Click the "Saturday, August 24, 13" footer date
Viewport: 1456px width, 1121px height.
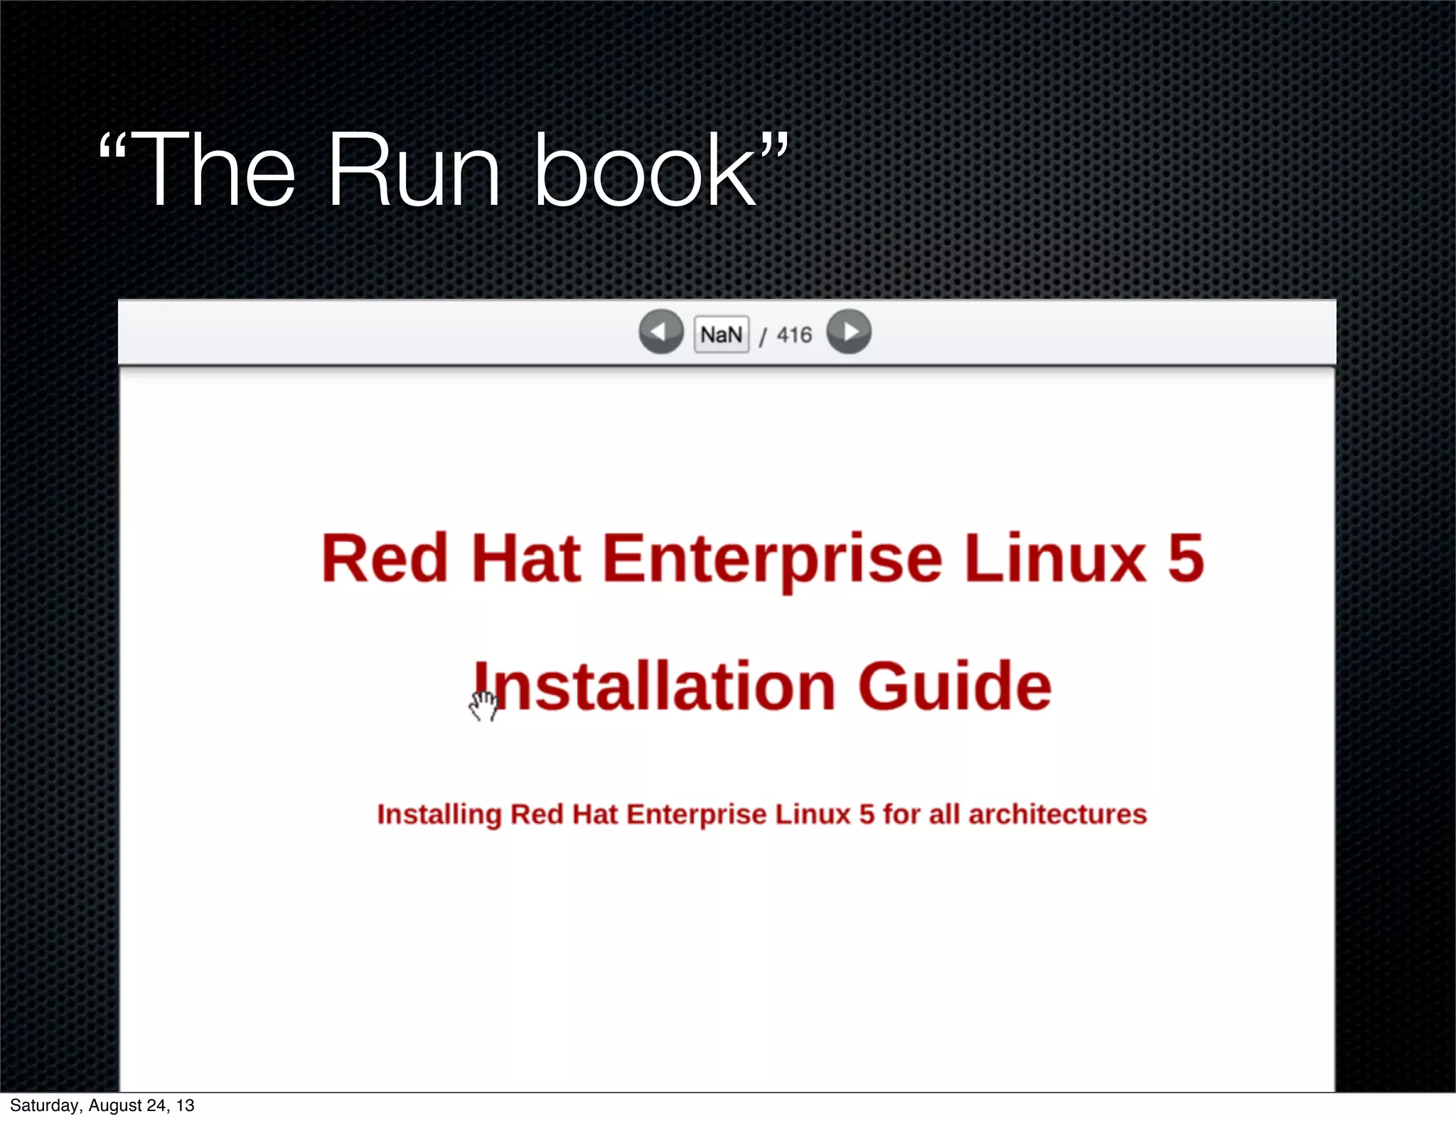[x=102, y=1105]
